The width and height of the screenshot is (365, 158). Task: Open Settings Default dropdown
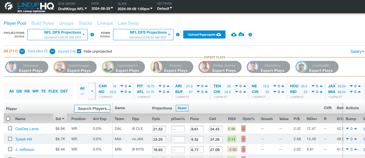[165, 9]
